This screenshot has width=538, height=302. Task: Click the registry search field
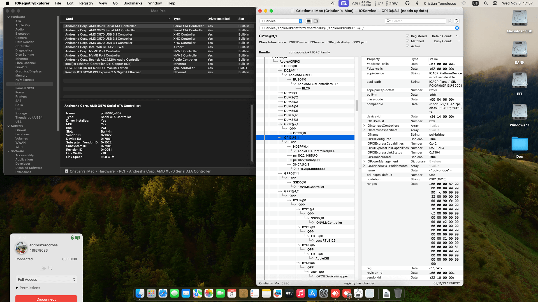tap(416, 21)
